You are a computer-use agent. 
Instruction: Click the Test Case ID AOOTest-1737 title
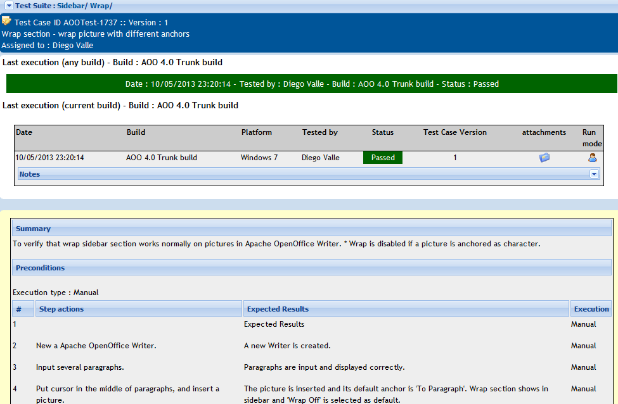[91, 22]
